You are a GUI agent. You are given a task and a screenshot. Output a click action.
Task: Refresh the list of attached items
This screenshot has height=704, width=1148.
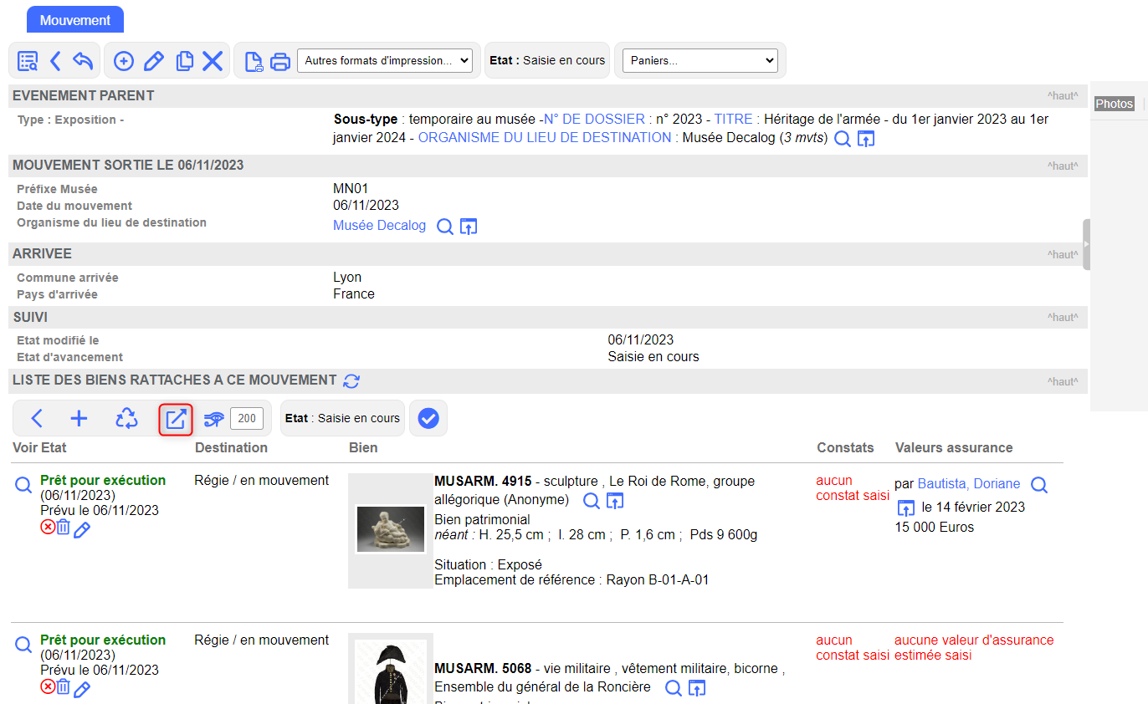[352, 381]
